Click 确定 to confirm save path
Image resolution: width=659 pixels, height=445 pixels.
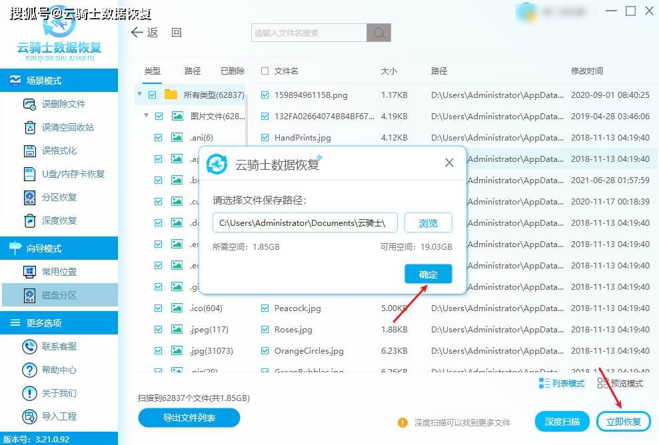[x=428, y=274]
